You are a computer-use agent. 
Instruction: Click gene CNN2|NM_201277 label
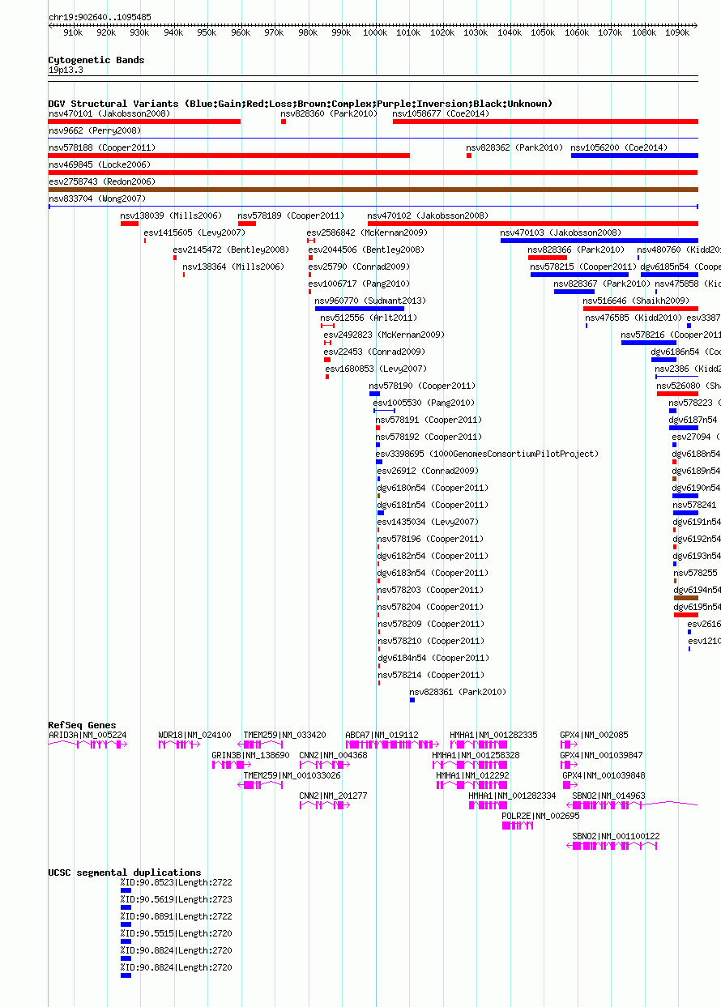tap(334, 796)
